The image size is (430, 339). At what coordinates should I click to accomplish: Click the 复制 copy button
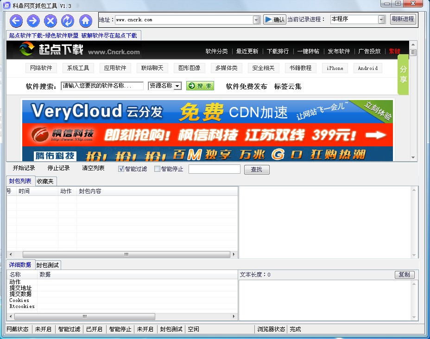coord(404,274)
